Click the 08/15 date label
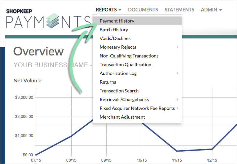Image resolution: width=237 pixels, height=164 pixels. click(x=71, y=160)
